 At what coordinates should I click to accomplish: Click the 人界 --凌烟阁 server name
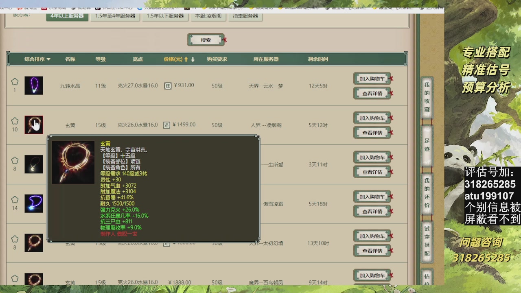coord(266,125)
